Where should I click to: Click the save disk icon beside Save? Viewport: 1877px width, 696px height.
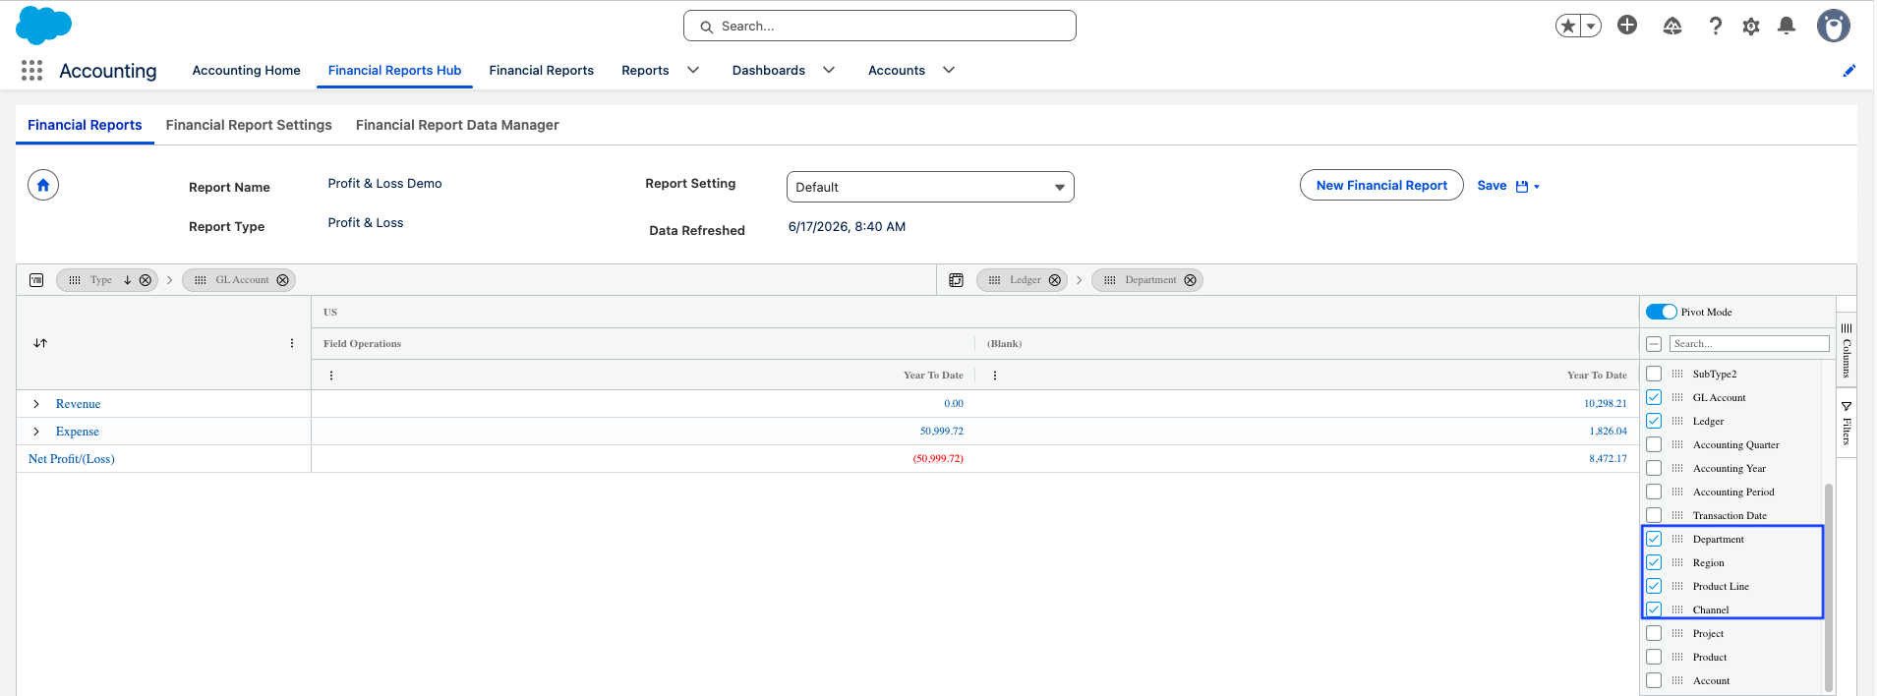coord(1522,186)
